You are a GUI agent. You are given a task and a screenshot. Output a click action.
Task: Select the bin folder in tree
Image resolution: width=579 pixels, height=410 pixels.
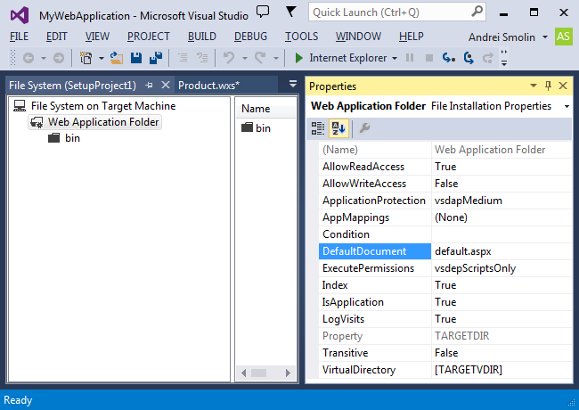(x=72, y=138)
